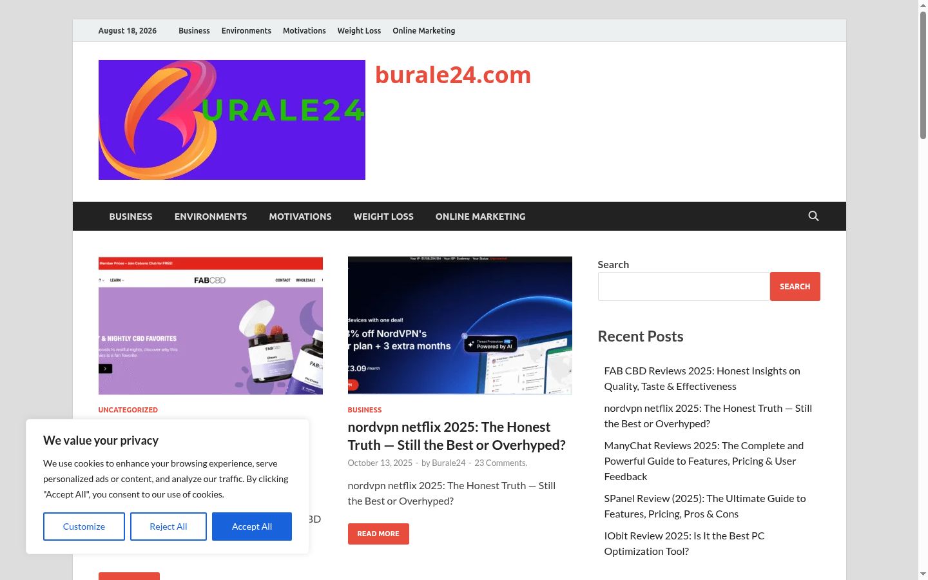Open recent post IObit Review 2025

point(684,543)
